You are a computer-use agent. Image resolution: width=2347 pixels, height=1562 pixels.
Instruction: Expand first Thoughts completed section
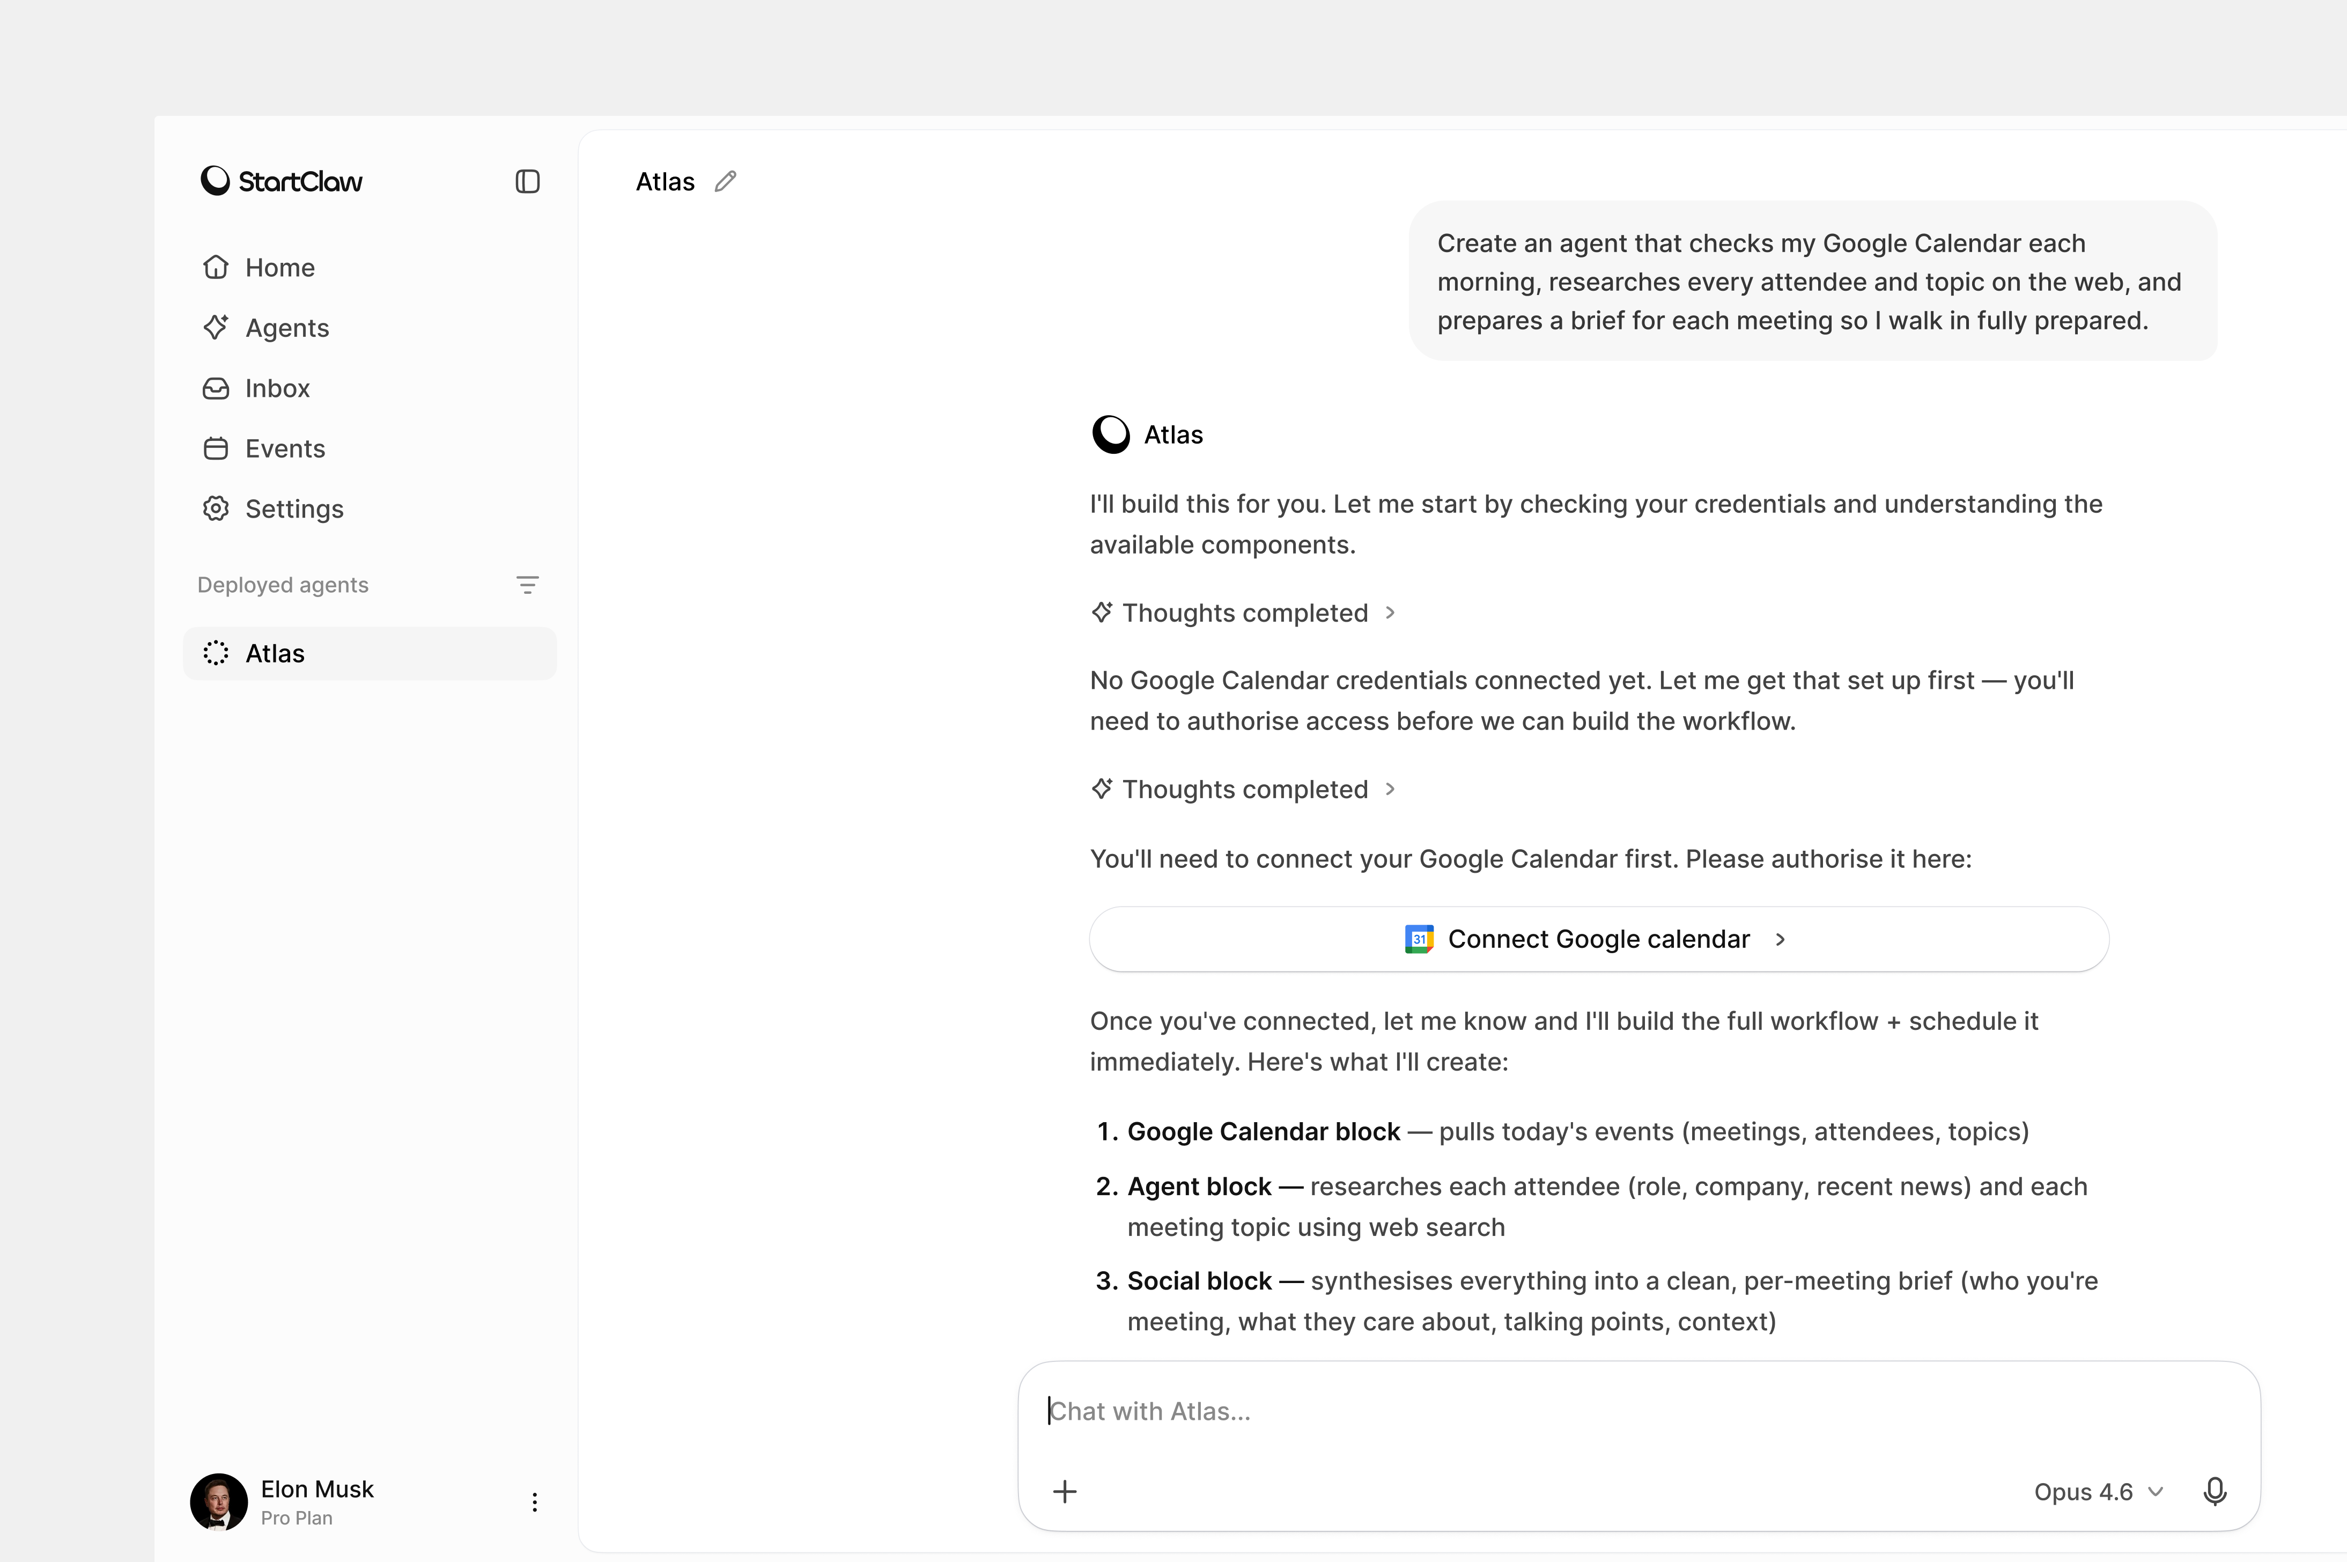point(1244,613)
